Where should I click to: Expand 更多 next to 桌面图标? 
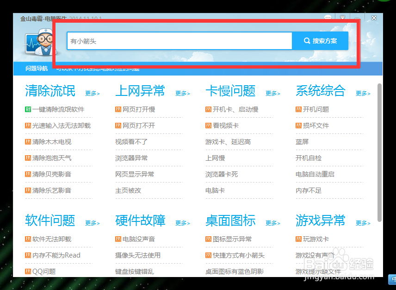pos(273,223)
